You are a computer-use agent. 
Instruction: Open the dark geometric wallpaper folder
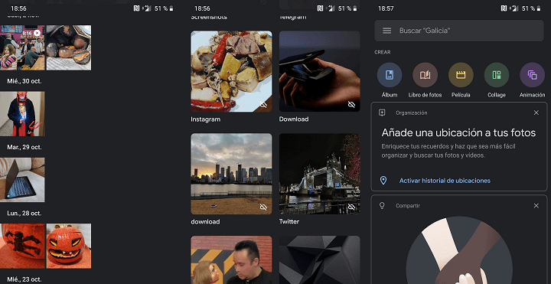coord(319,260)
